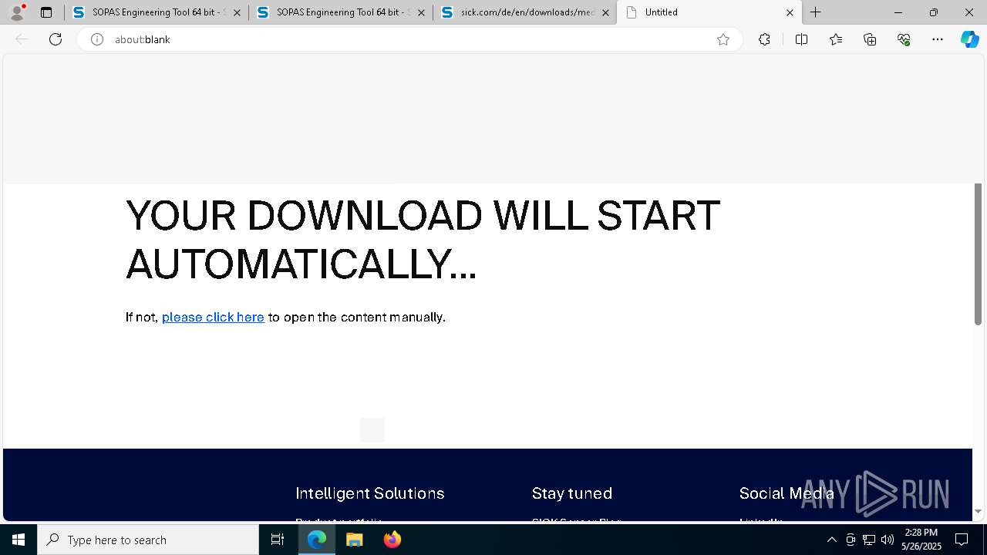This screenshot has width=987, height=555.
Task: Open Task View on the taskbar
Action: coord(278,540)
